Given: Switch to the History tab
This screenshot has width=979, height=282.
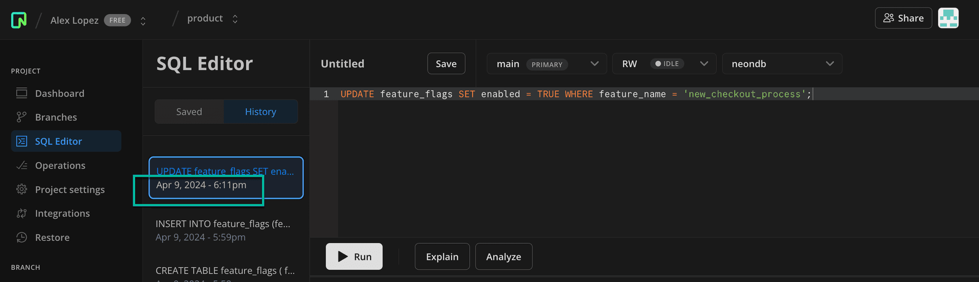Looking at the screenshot, I should [x=261, y=112].
